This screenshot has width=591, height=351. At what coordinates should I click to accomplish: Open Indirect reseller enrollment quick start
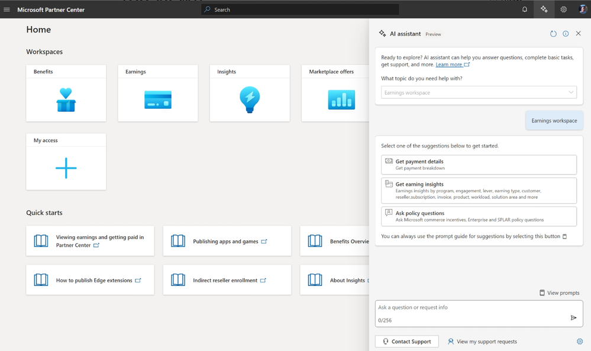pyautogui.click(x=227, y=280)
